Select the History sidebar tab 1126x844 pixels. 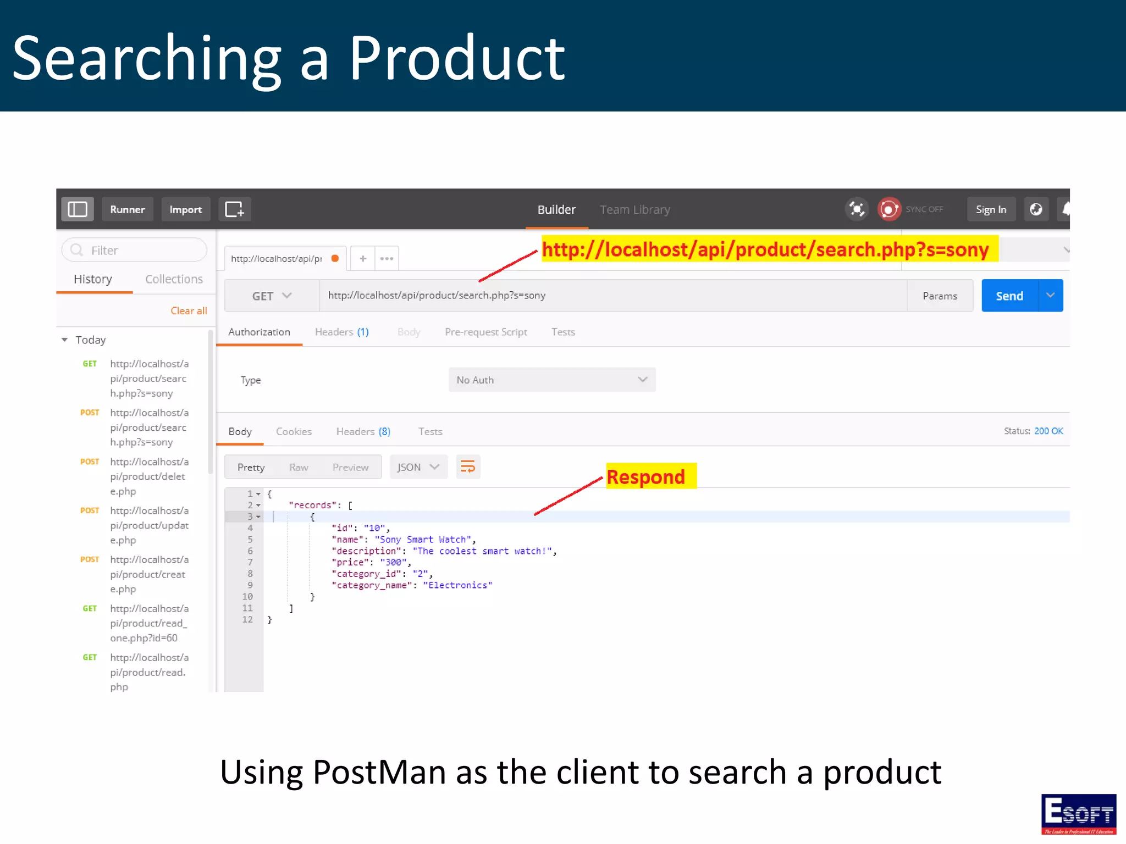point(93,279)
